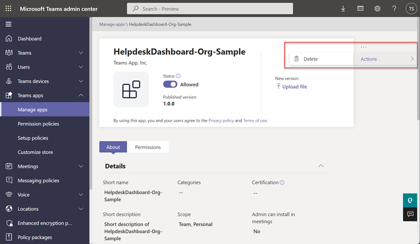Click the Enhanced encryption policies icon

coord(9,223)
